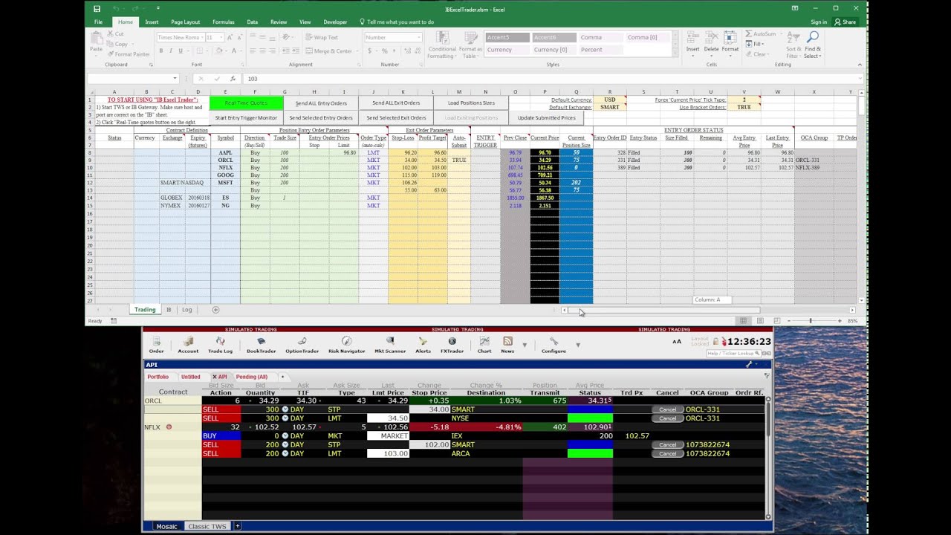The width and height of the screenshot is (951, 535).
Task: Click Start Entry Trigger Monitor button
Action: click(x=246, y=117)
